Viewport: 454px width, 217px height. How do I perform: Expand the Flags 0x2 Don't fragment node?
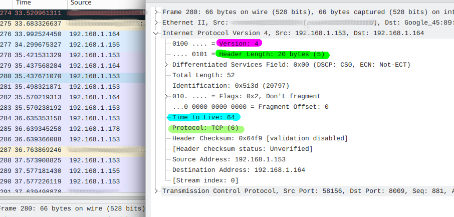(167, 96)
